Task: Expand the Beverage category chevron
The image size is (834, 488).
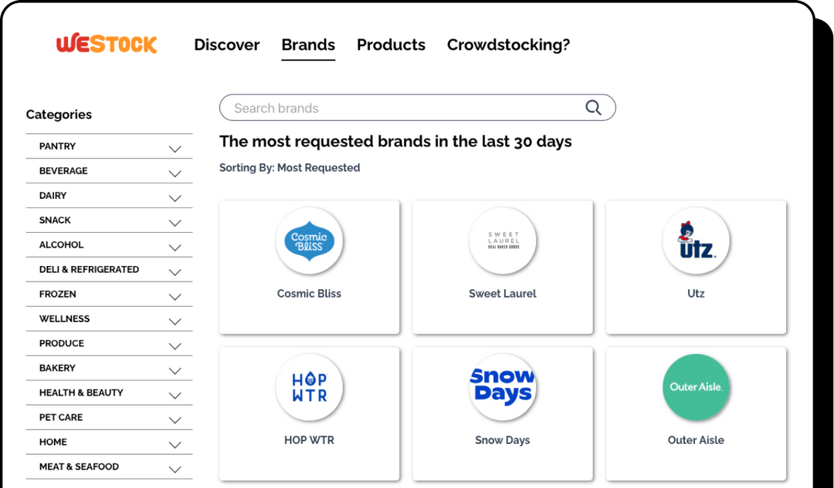Action: (x=175, y=173)
